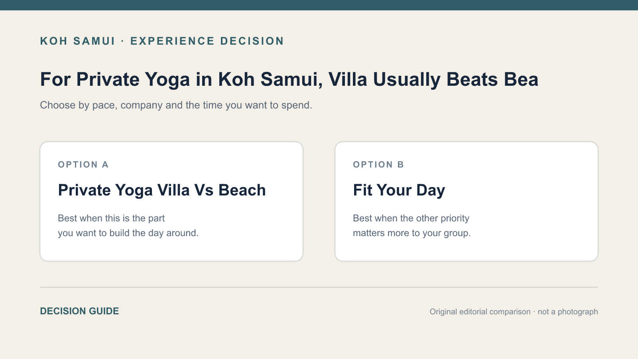Click the word Villa in headline
Image resolution: width=638 pixels, height=359 pixels.
tap(348, 79)
